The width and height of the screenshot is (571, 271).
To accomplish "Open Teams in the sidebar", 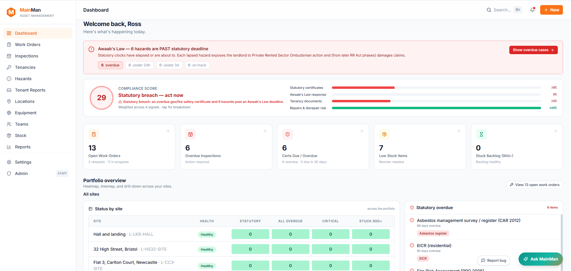I will click(37, 124).
